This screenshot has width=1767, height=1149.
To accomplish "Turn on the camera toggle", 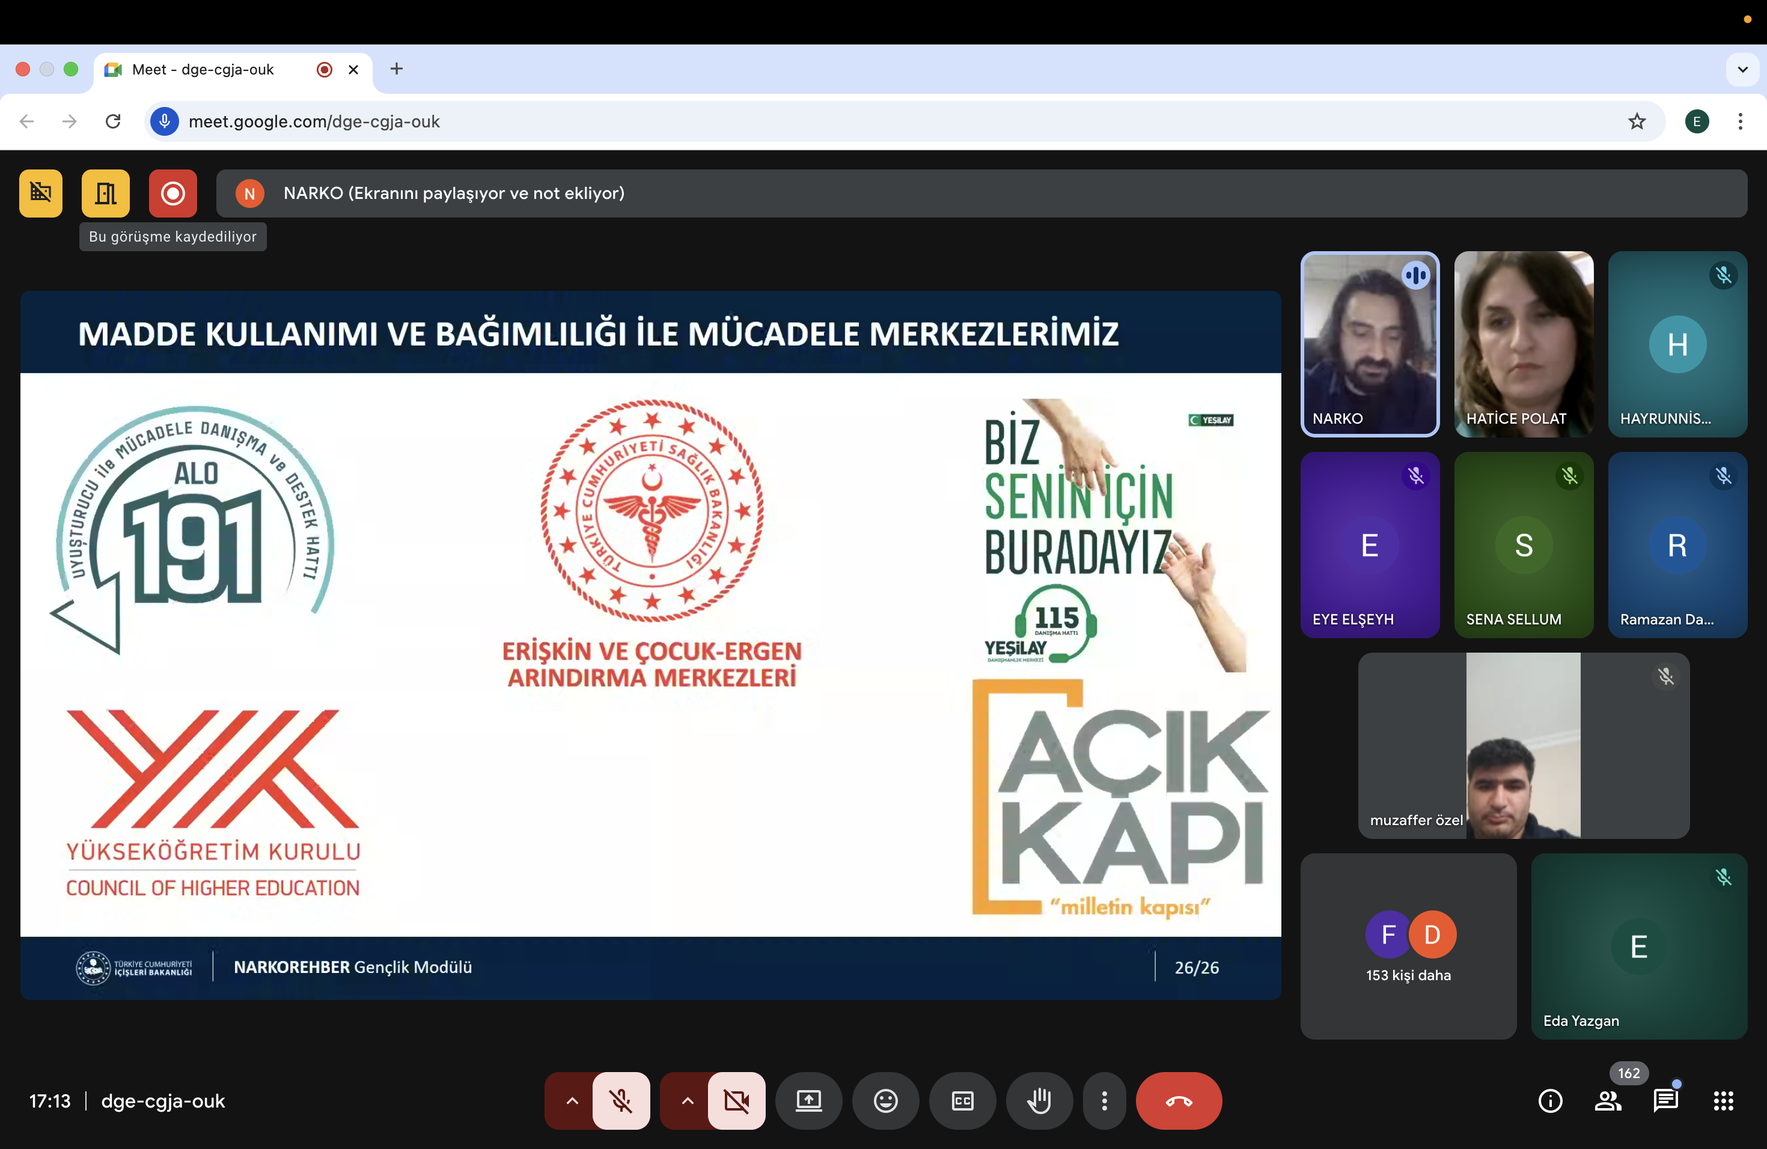I will coord(736,1101).
